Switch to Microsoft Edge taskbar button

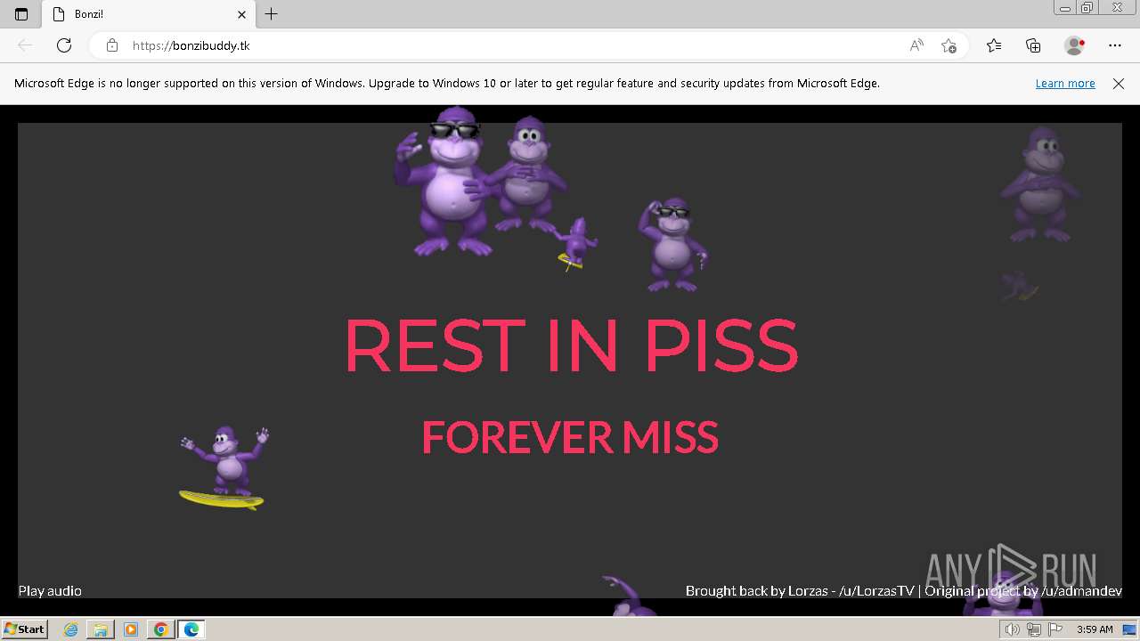click(x=191, y=629)
